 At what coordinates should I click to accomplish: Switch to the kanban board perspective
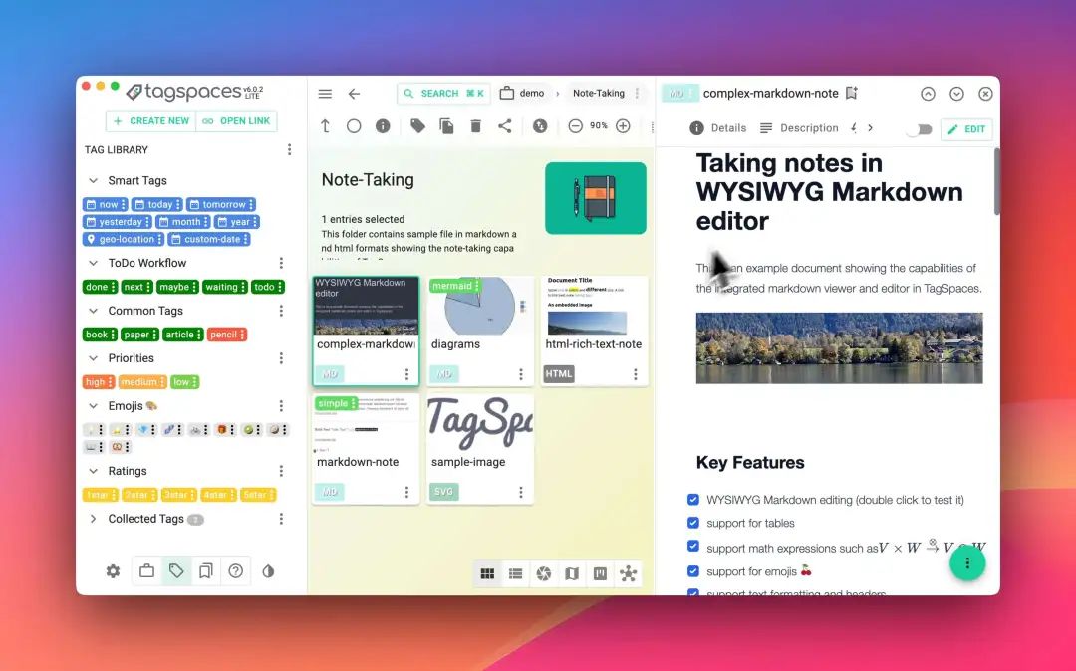tap(600, 573)
